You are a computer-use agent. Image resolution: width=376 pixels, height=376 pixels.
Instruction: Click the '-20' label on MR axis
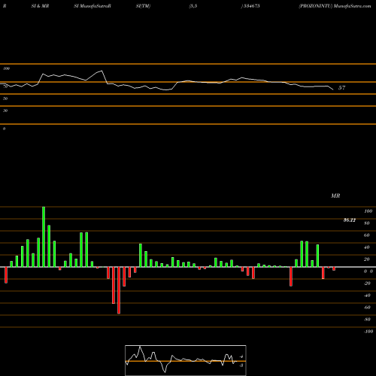coord(367,284)
